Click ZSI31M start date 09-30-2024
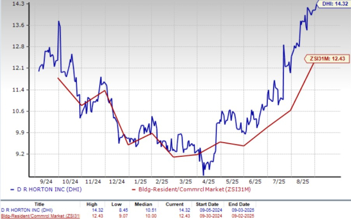 (211, 216)
